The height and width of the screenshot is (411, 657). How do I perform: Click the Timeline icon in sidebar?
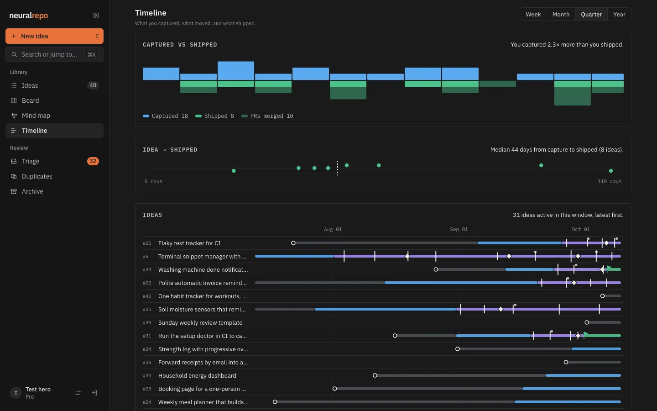(x=14, y=131)
